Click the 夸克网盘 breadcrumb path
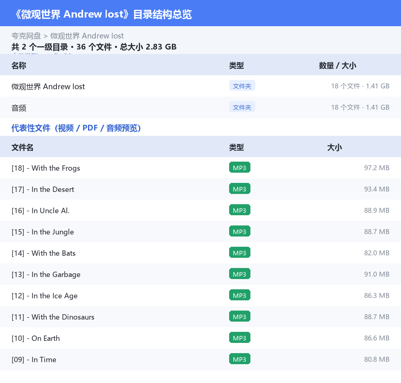 tap(68, 36)
